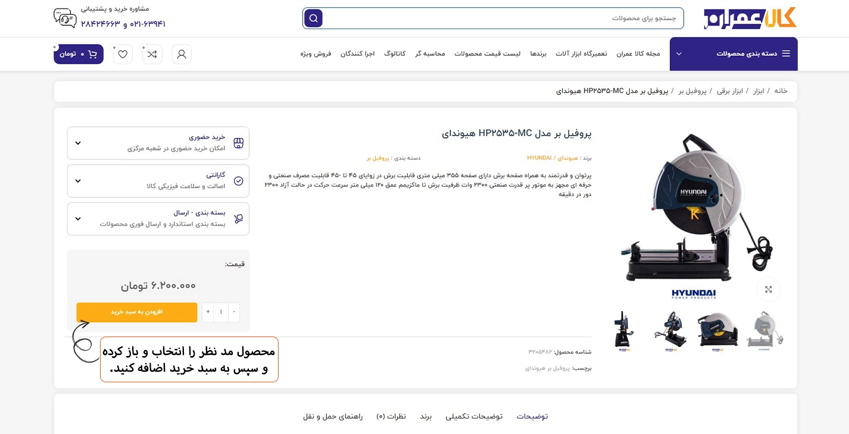Click the کالا عمران site logo

(x=750, y=18)
